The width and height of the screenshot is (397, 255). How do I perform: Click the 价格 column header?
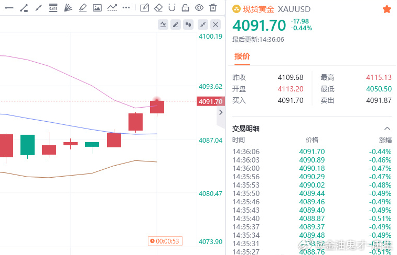312,140
